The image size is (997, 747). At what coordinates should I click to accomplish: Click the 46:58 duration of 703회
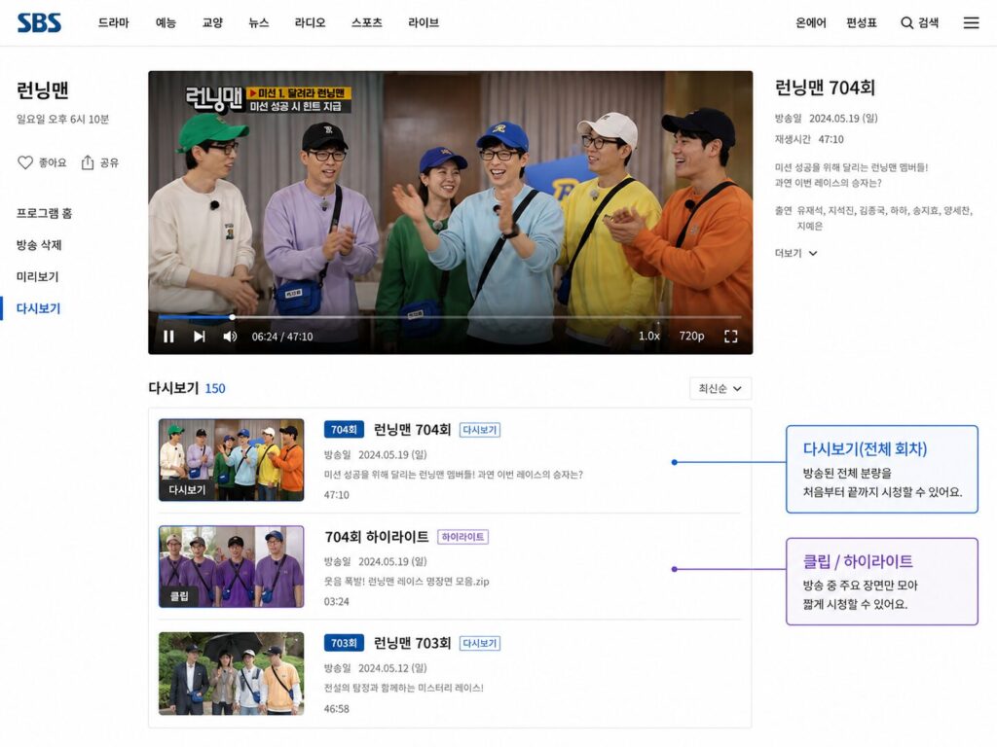click(x=336, y=708)
